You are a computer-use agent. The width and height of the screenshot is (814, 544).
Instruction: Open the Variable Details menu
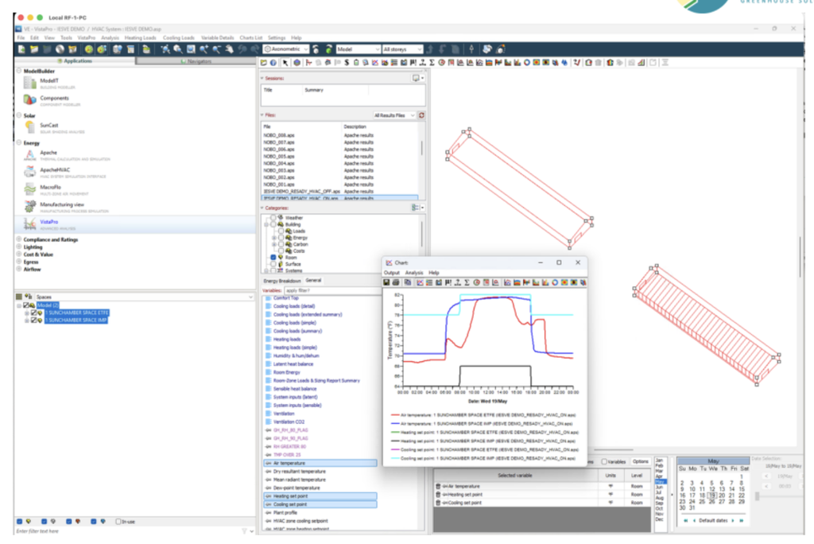[218, 38]
